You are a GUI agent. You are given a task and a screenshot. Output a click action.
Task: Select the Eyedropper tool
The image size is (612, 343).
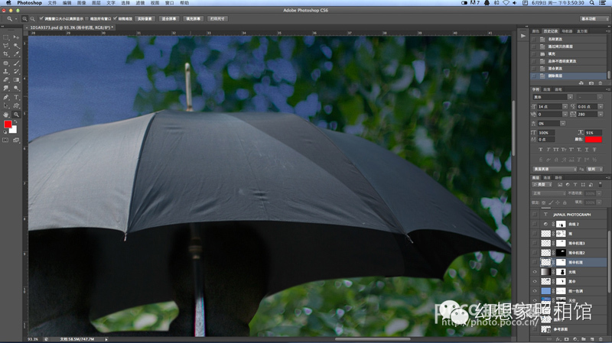(16, 54)
